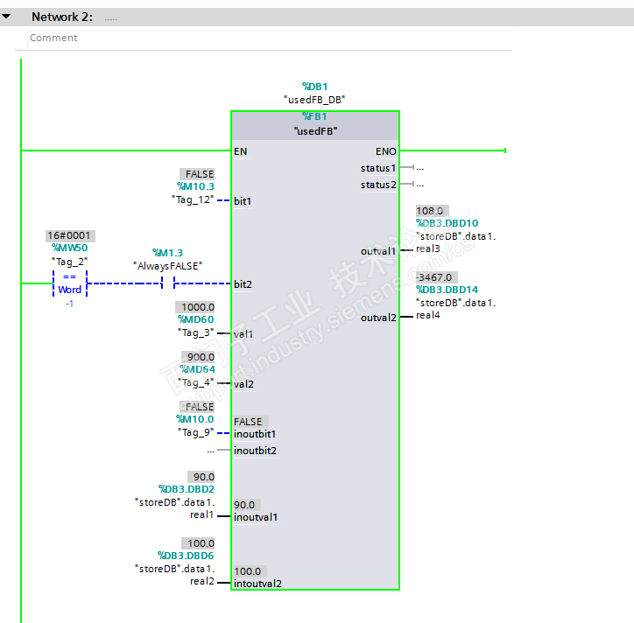Select the %M10.3 address at bit1
This screenshot has width=634, height=623.
pyautogui.click(x=195, y=186)
